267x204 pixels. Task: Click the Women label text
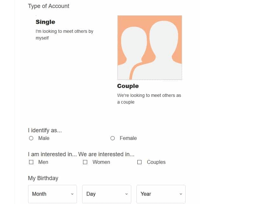pyautogui.click(x=101, y=162)
